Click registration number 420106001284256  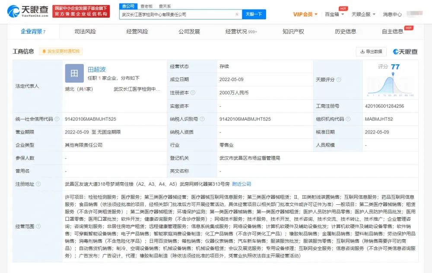(x=384, y=106)
